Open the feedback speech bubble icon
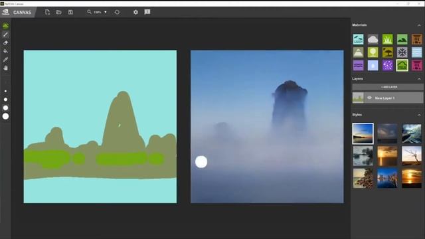This screenshot has height=239, width=425. point(147,12)
